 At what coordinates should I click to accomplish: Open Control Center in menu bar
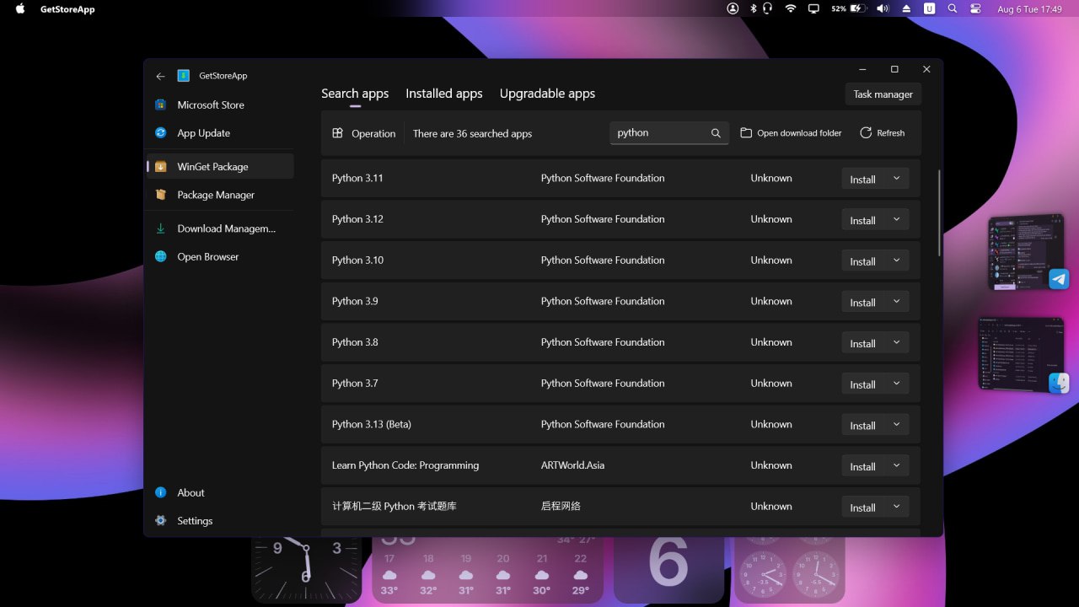pos(976,8)
